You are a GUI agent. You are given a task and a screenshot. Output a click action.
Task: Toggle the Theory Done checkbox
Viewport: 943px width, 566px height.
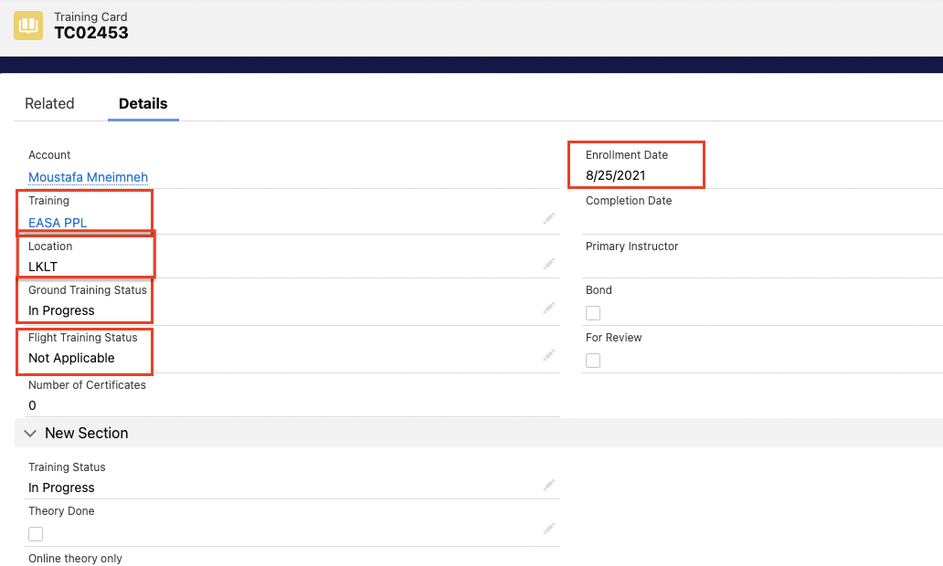coord(36,534)
